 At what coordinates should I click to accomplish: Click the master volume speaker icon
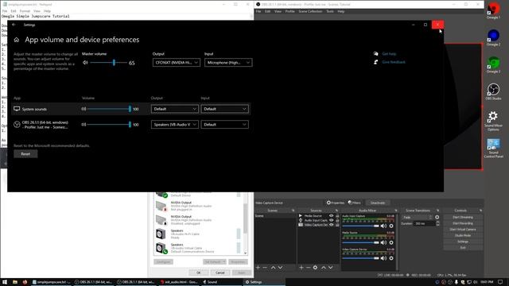coord(85,63)
